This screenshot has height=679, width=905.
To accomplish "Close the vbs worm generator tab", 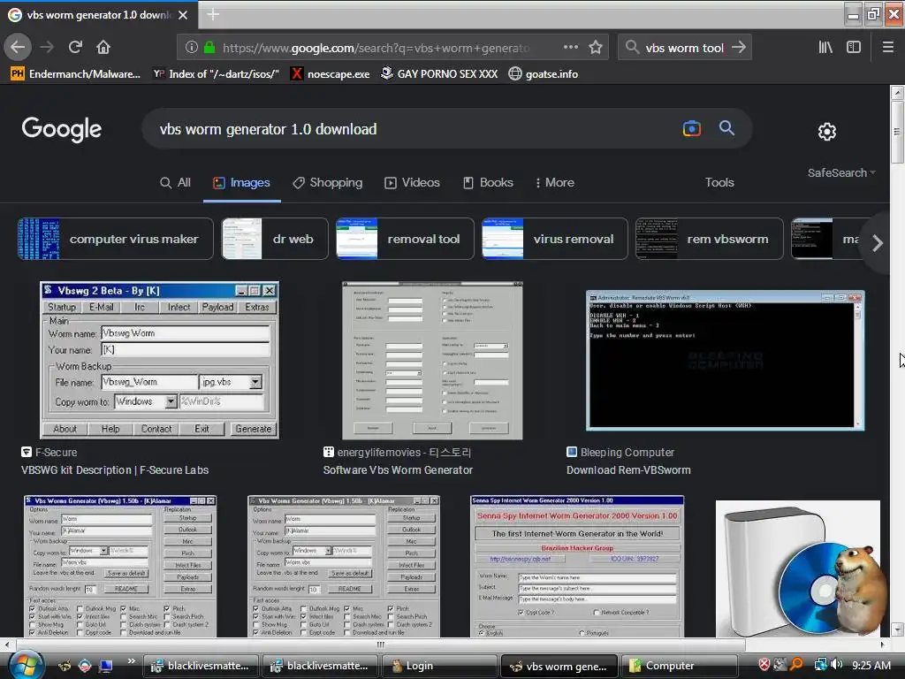I will 183,15.
